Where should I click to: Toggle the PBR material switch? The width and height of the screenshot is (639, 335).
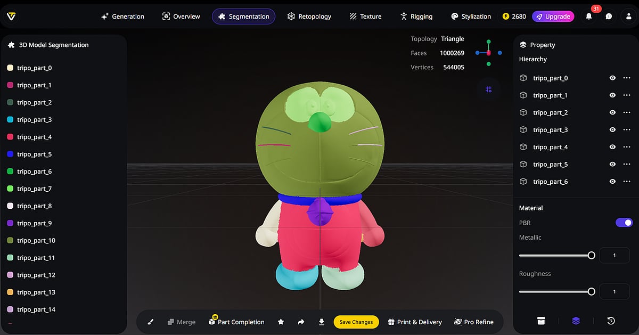click(x=624, y=223)
